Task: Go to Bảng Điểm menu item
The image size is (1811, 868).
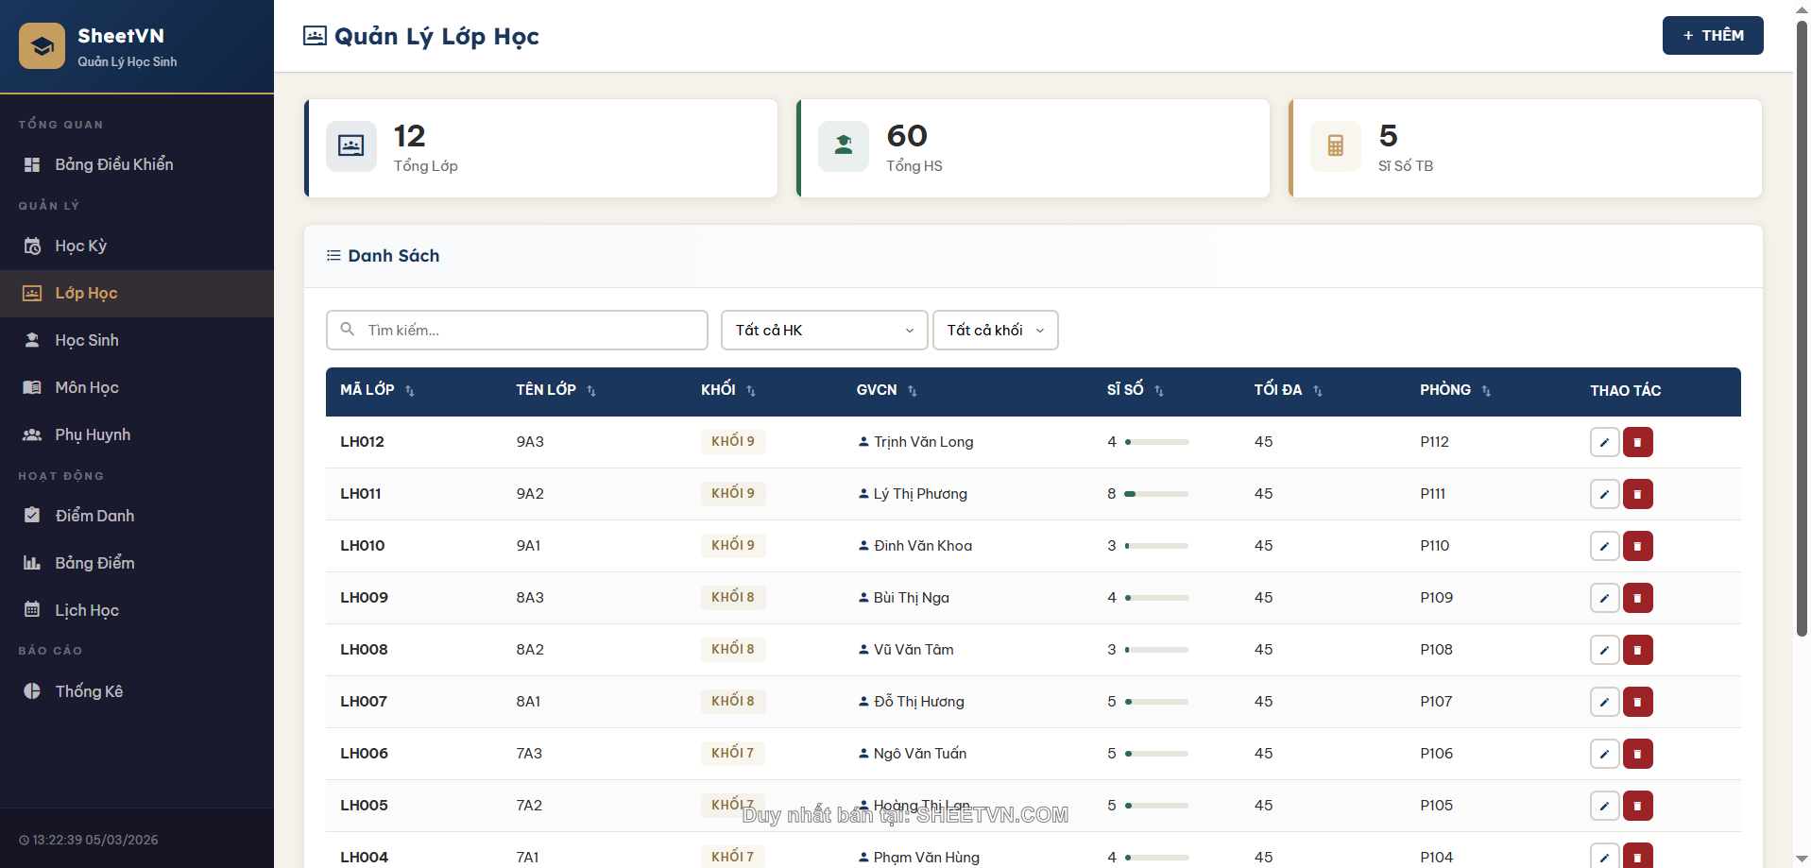Action: click(94, 563)
